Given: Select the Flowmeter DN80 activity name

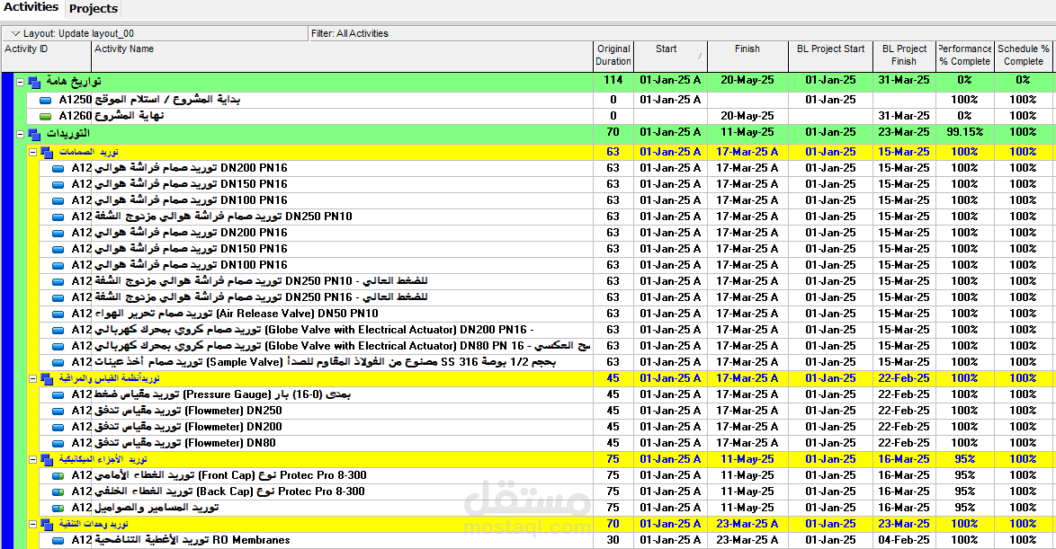Looking at the screenshot, I should pyautogui.click(x=184, y=443).
